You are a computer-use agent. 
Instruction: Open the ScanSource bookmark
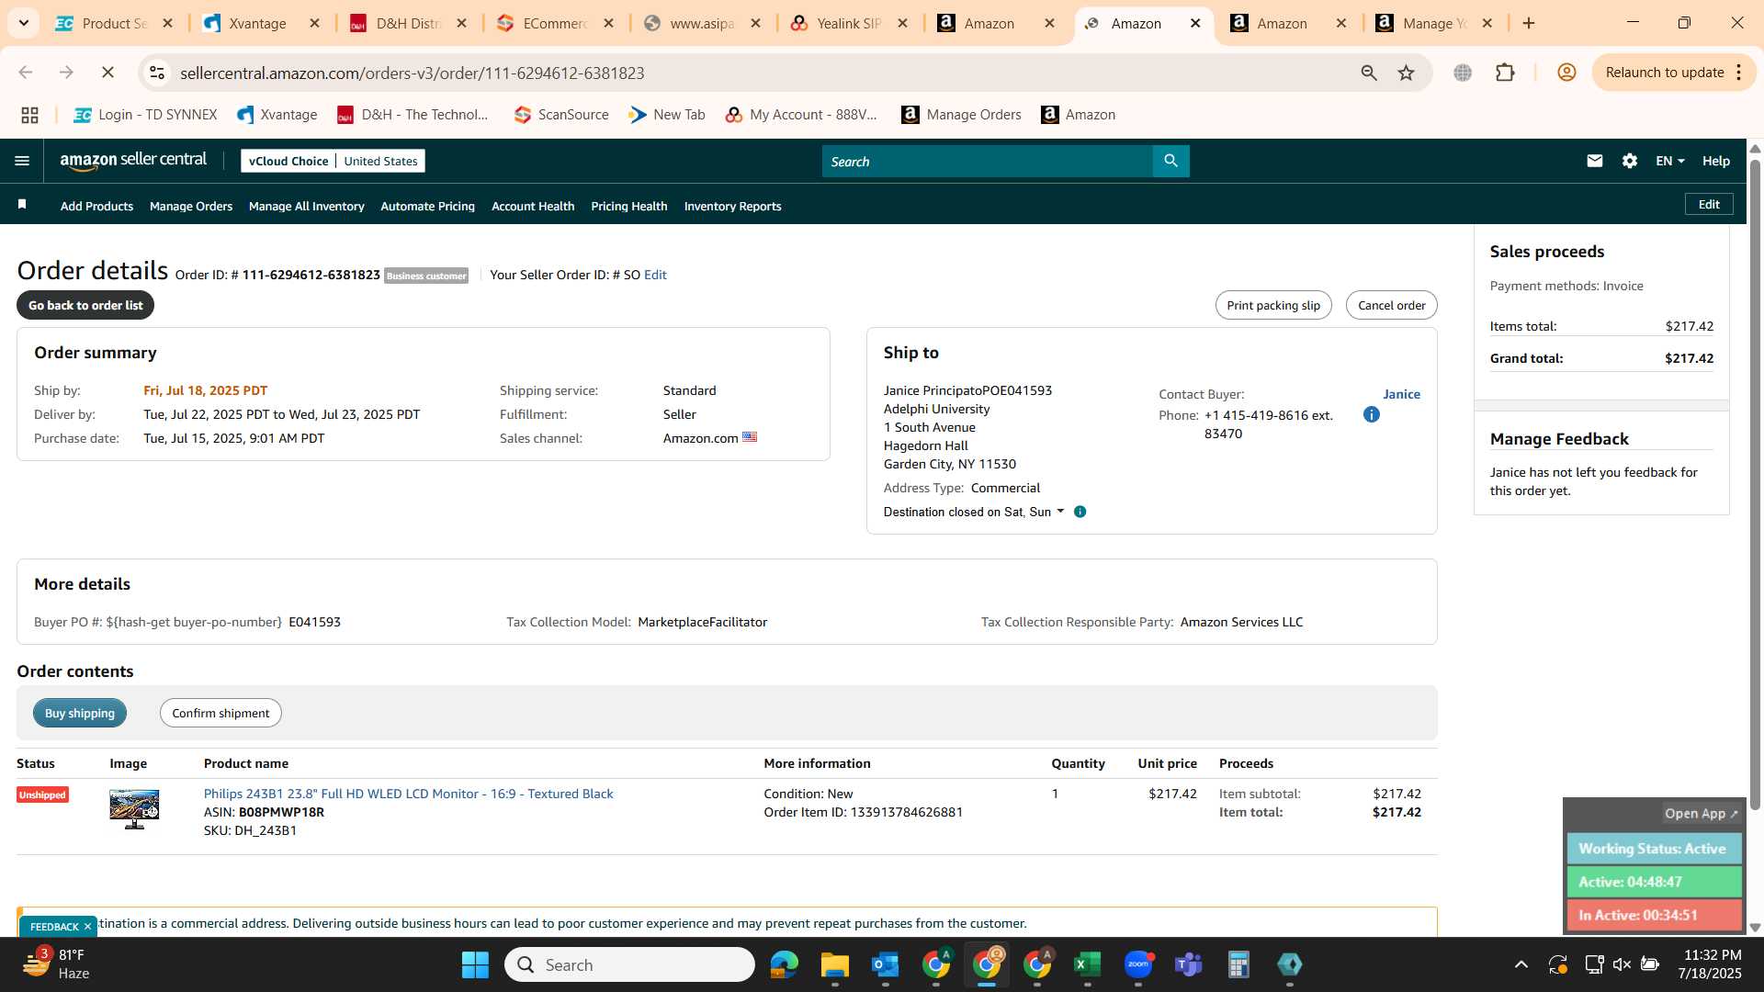561,115
